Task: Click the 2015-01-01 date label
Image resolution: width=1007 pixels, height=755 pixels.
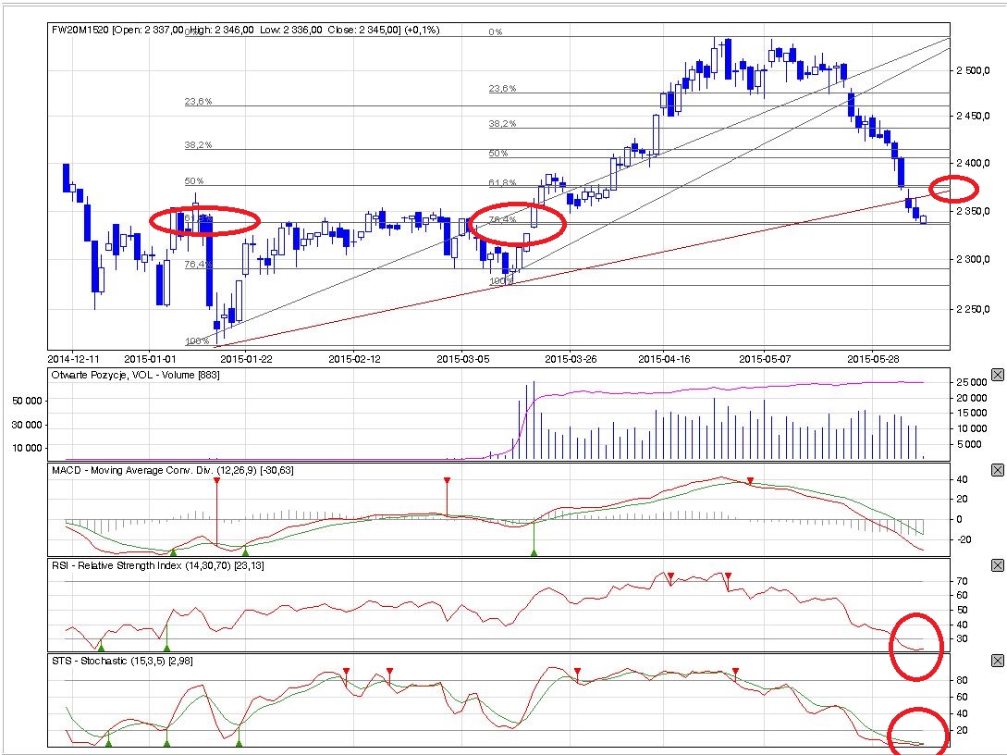Action: pyautogui.click(x=150, y=359)
